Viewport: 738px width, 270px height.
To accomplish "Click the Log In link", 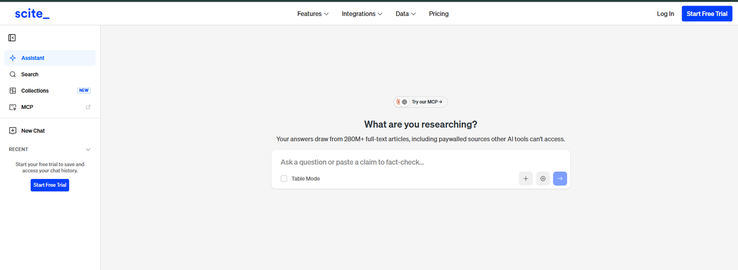I will pos(665,14).
